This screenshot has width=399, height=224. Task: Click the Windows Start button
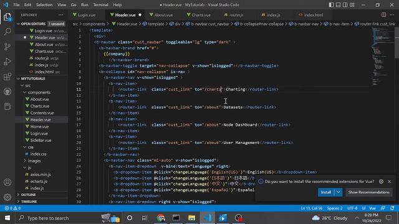(x=7, y=218)
